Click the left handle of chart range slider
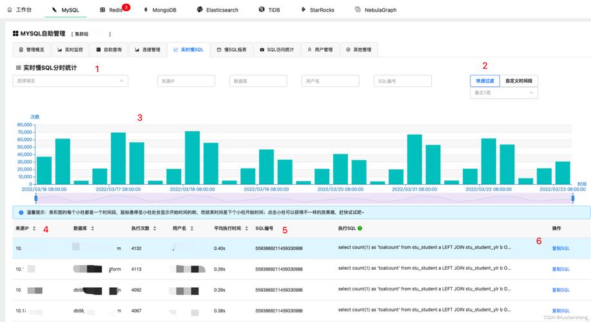 coord(36,198)
